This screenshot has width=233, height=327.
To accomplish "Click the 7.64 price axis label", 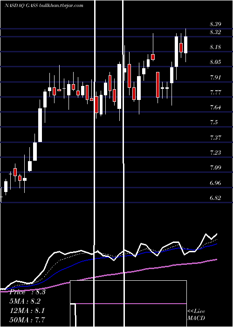I will point(215,107).
